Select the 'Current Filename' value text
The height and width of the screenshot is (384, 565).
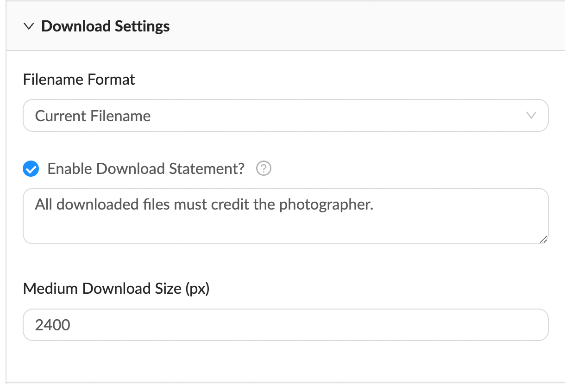click(x=93, y=116)
